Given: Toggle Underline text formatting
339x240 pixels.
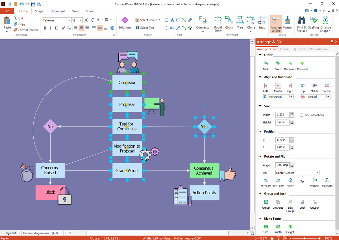Looking at the screenshot, I should click(56, 28).
